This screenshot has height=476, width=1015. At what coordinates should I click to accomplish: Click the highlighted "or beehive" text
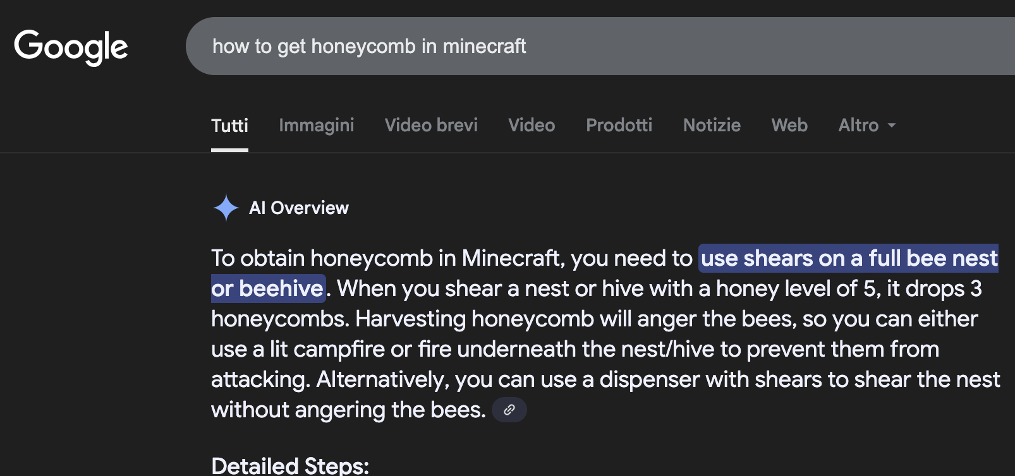coord(267,289)
